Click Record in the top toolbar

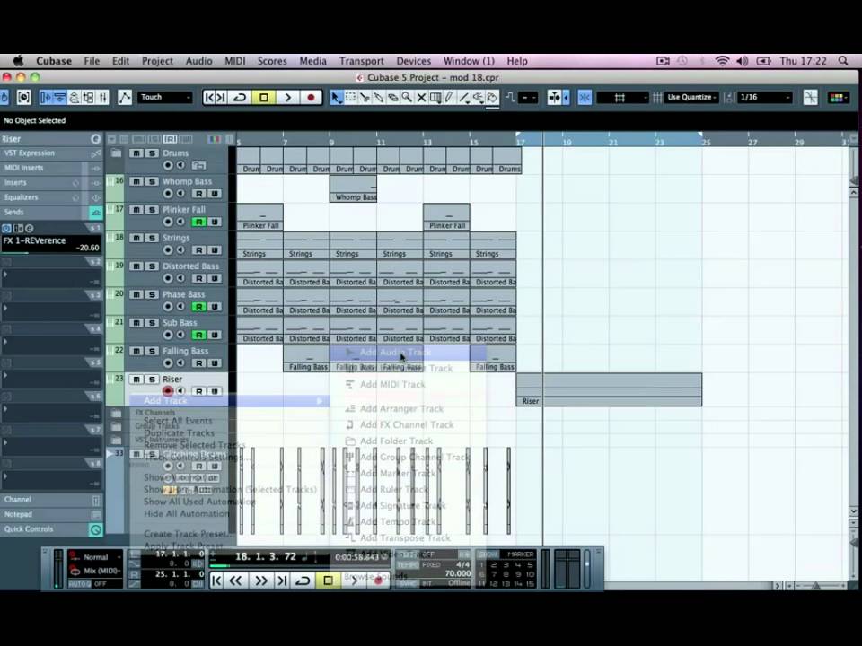click(311, 98)
